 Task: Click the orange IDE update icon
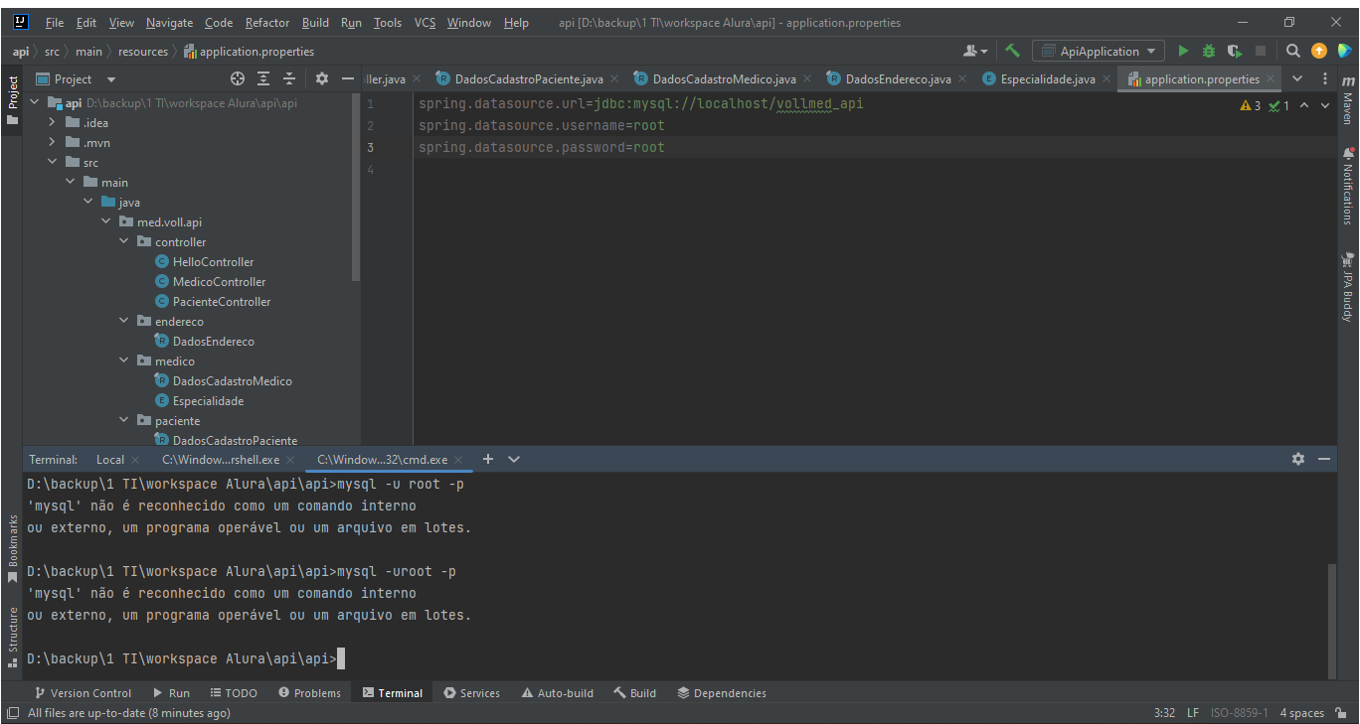click(x=1318, y=51)
